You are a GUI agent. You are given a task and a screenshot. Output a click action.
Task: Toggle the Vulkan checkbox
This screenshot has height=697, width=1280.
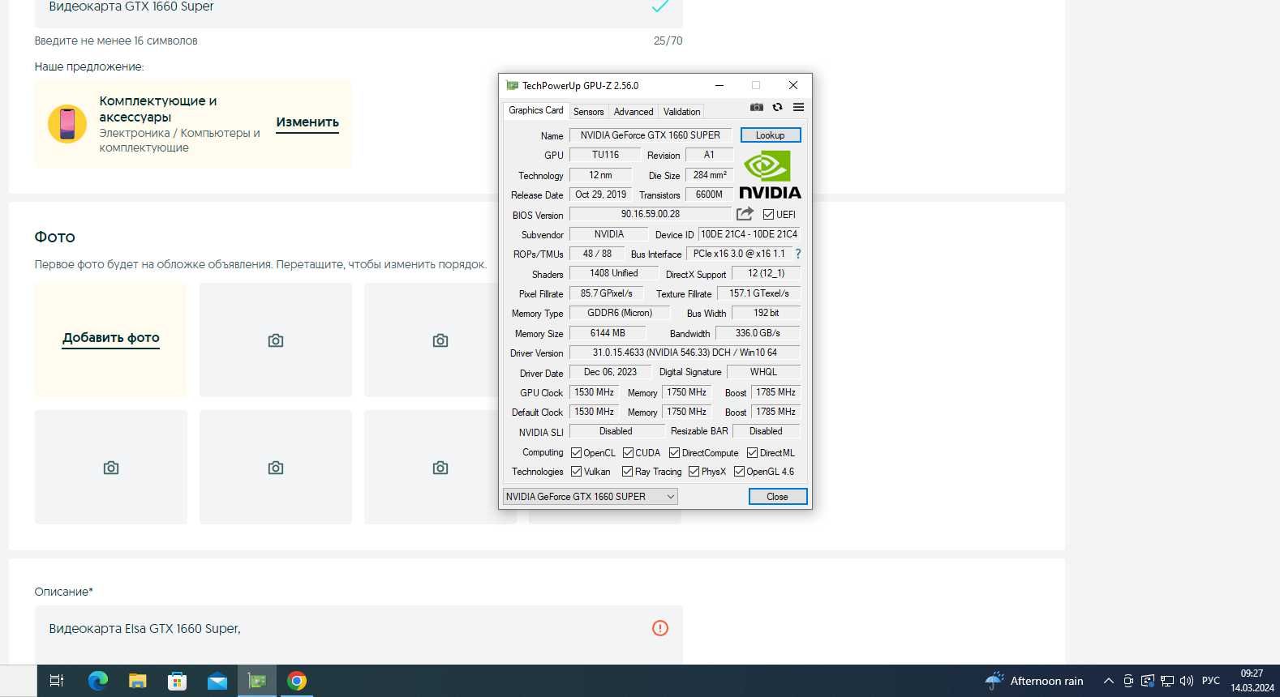576,472
